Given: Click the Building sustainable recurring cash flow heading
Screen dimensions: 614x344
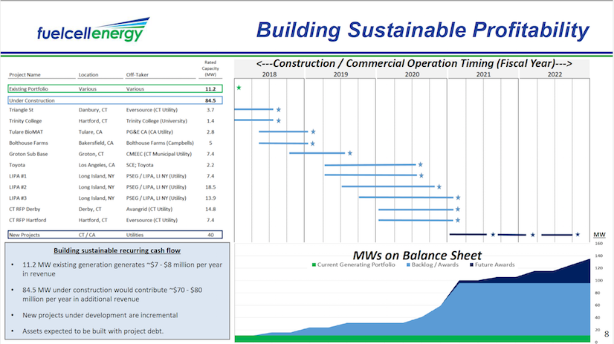Looking at the screenshot, I should coord(117,250).
